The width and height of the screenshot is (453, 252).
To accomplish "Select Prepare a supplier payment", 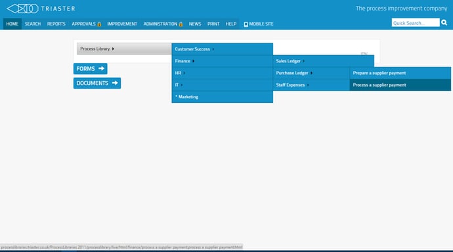I will pos(400,73).
